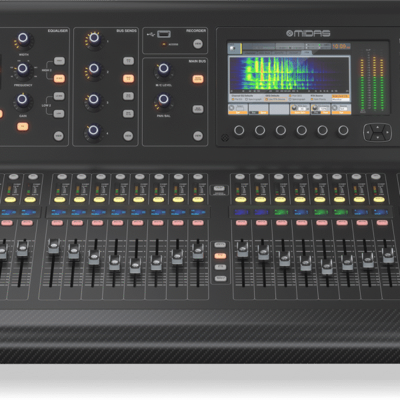Toggle the lit Mono Centre button
This screenshot has width=400, height=400.
(198, 79)
